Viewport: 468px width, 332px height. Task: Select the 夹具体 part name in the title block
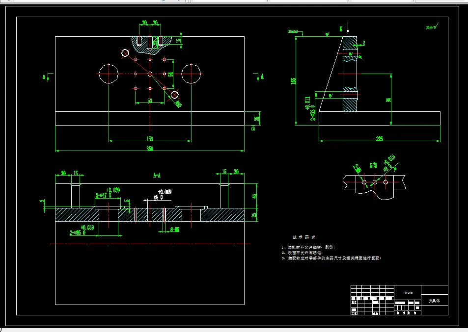(x=434, y=301)
